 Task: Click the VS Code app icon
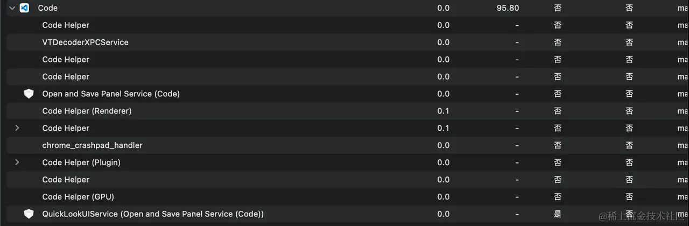[x=24, y=8]
